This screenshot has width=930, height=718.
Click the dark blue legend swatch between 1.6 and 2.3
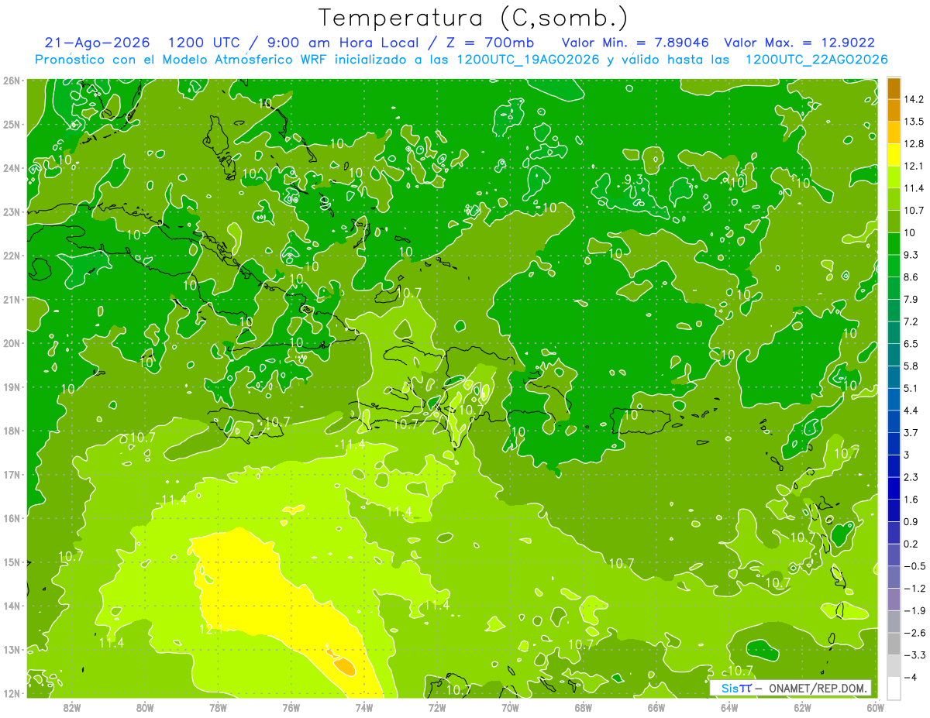click(894, 488)
